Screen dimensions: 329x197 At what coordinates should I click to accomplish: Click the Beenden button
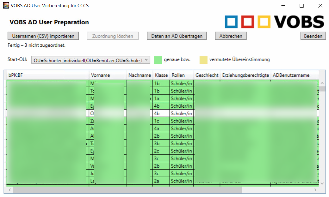[313, 36]
